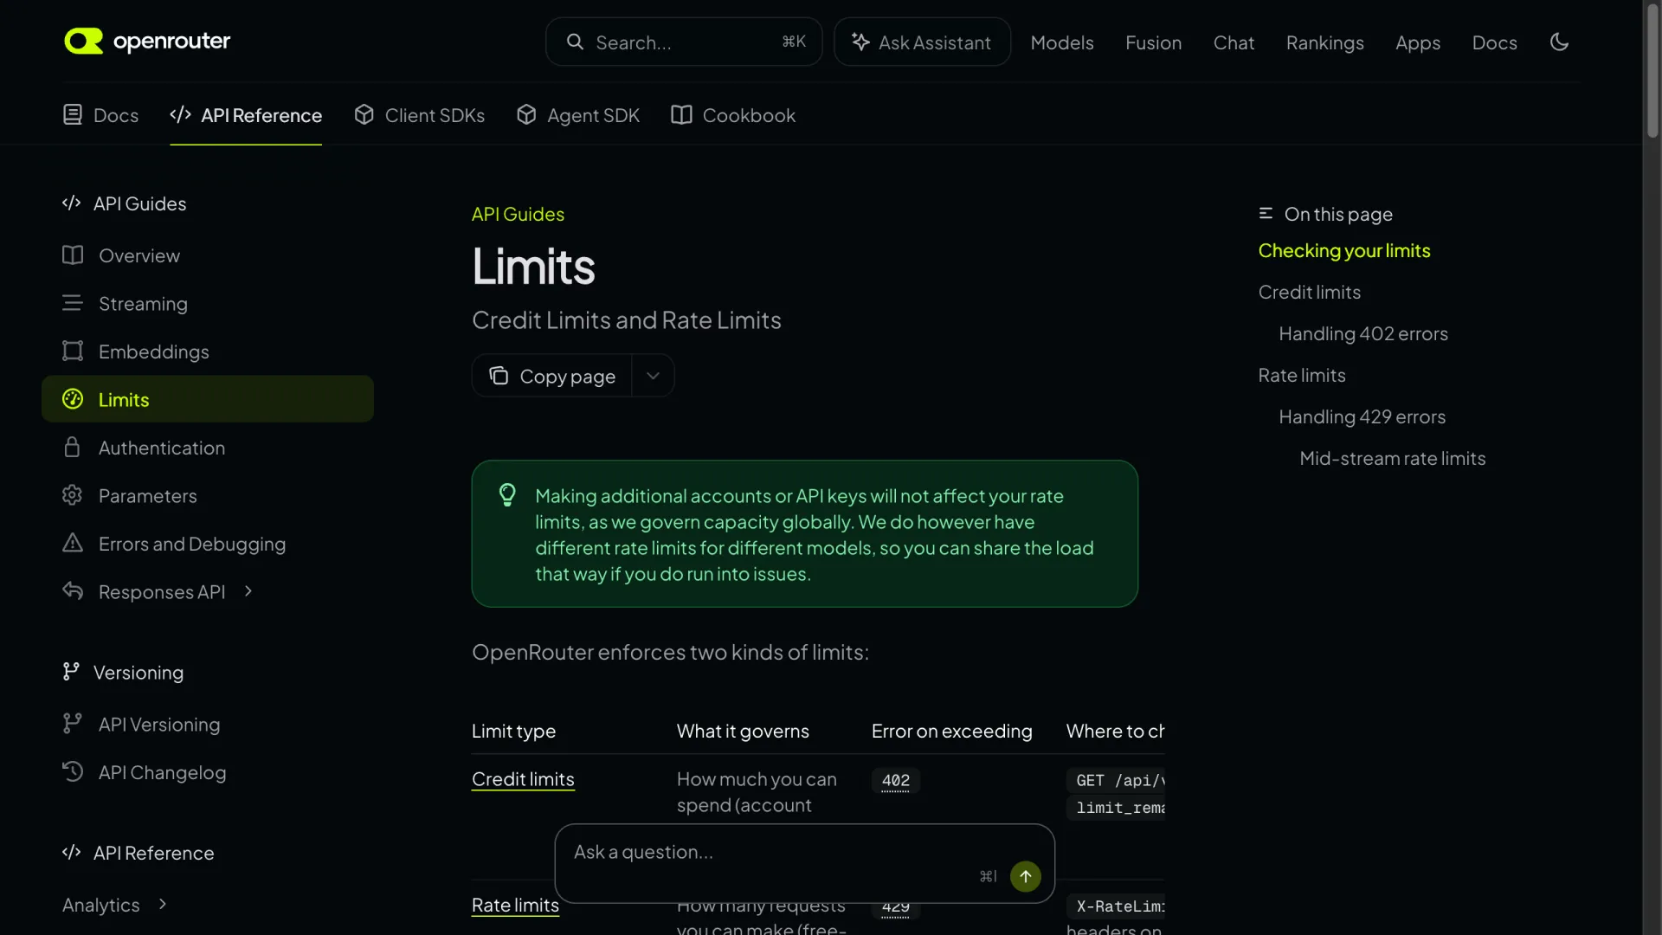This screenshot has width=1662, height=935.
Task: Click the Agent SDK cube icon
Action: [526, 114]
